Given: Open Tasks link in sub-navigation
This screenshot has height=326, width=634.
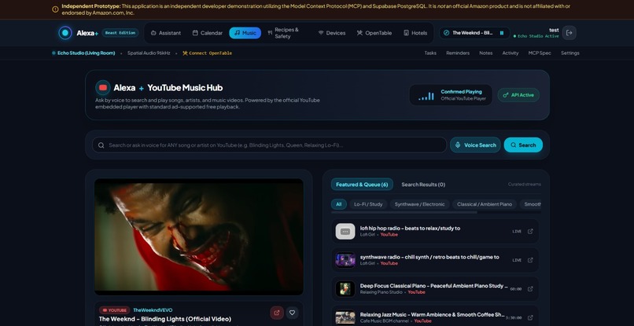Looking at the screenshot, I should 430,53.
